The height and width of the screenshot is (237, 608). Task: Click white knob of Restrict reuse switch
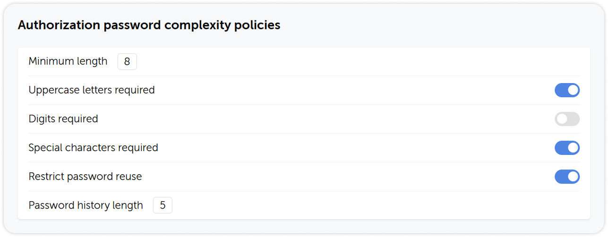click(x=573, y=177)
